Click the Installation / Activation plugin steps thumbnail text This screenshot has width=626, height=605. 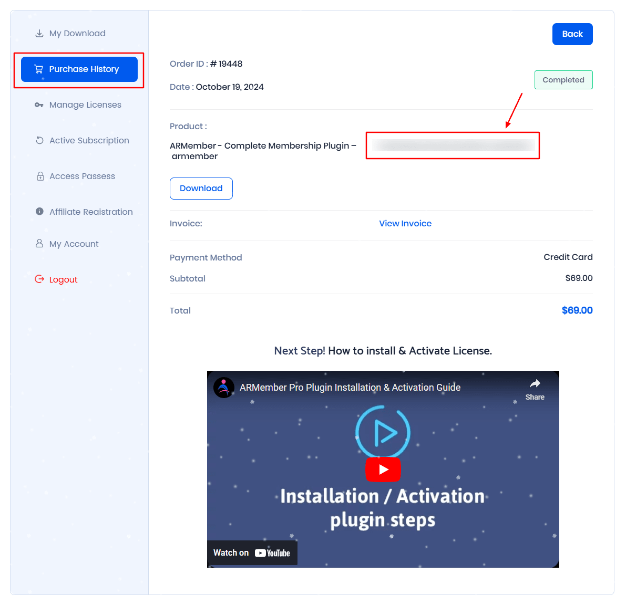click(383, 508)
